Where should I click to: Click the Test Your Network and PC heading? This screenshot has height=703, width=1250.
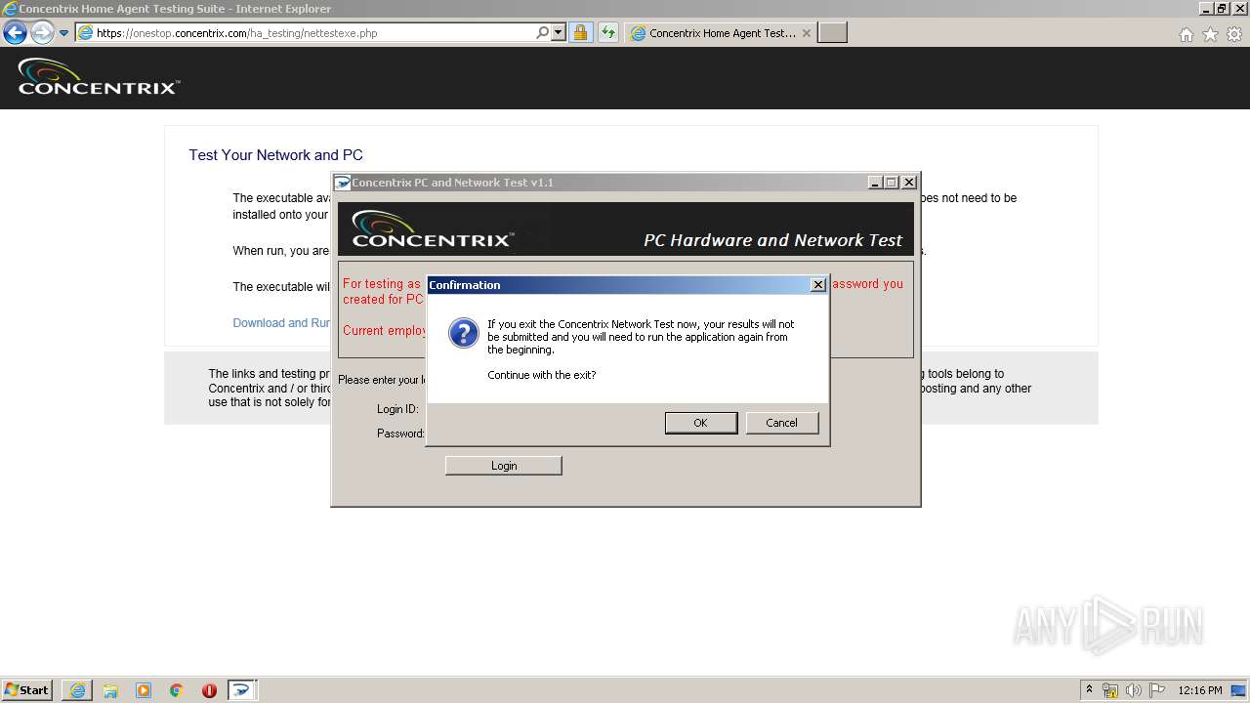click(x=275, y=155)
